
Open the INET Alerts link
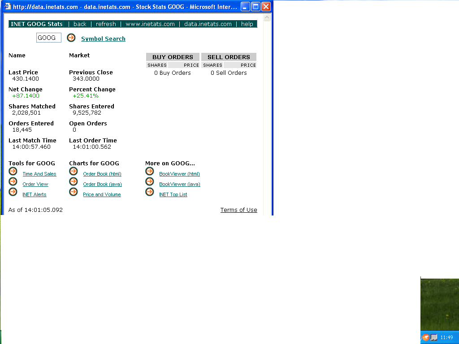[35, 194]
